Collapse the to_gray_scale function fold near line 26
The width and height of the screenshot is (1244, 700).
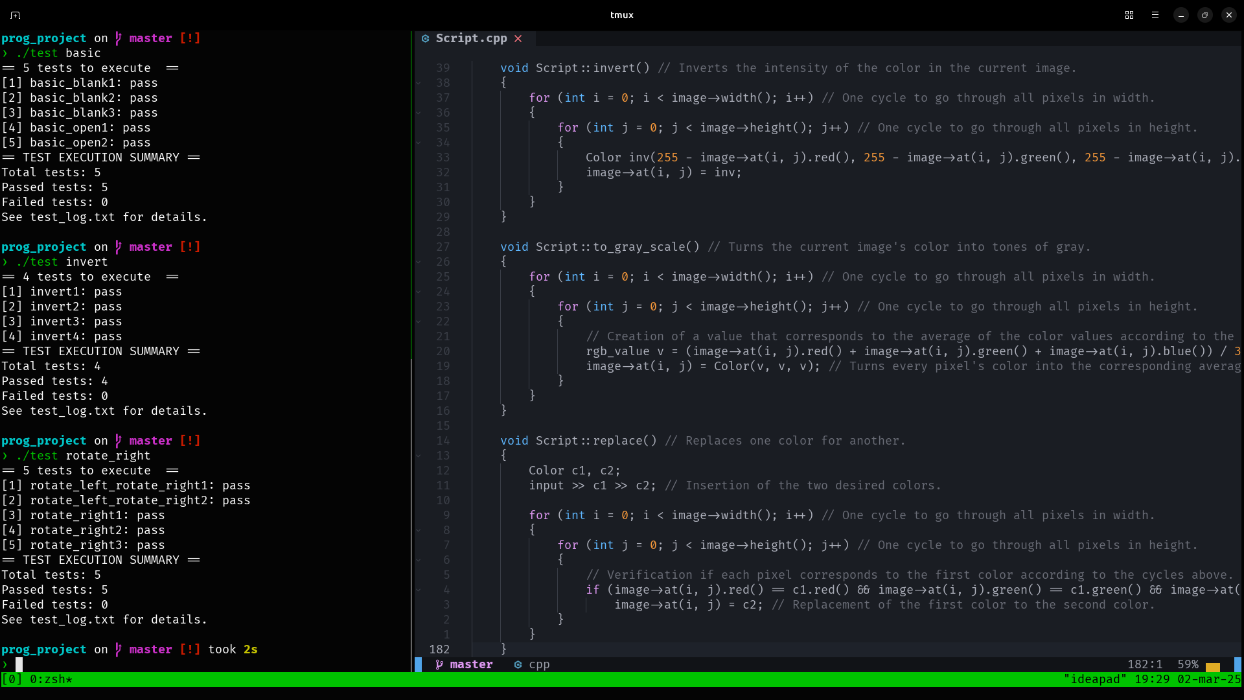[419, 261]
